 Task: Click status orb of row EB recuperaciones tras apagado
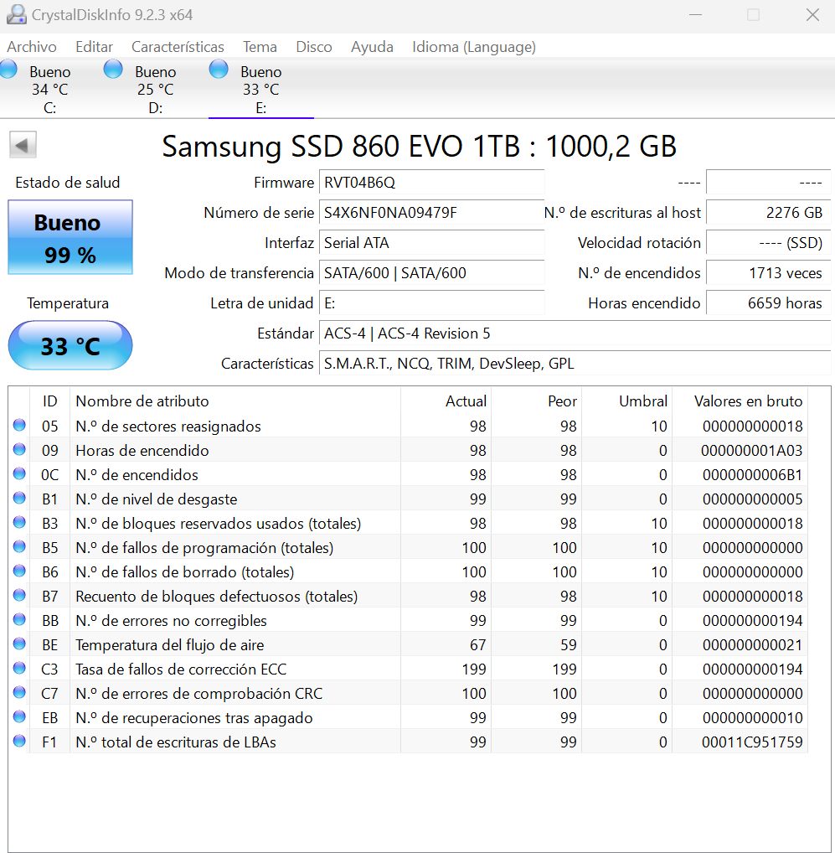(x=19, y=717)
